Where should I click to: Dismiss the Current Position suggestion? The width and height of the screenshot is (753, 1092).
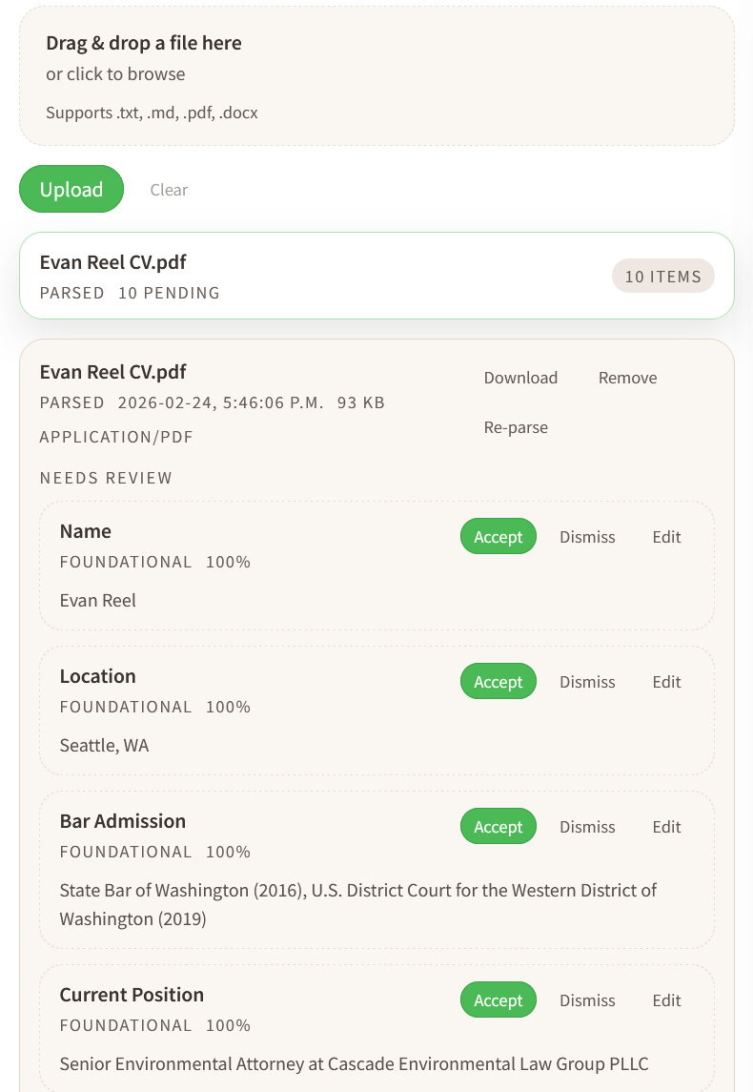coord(586,1000)
